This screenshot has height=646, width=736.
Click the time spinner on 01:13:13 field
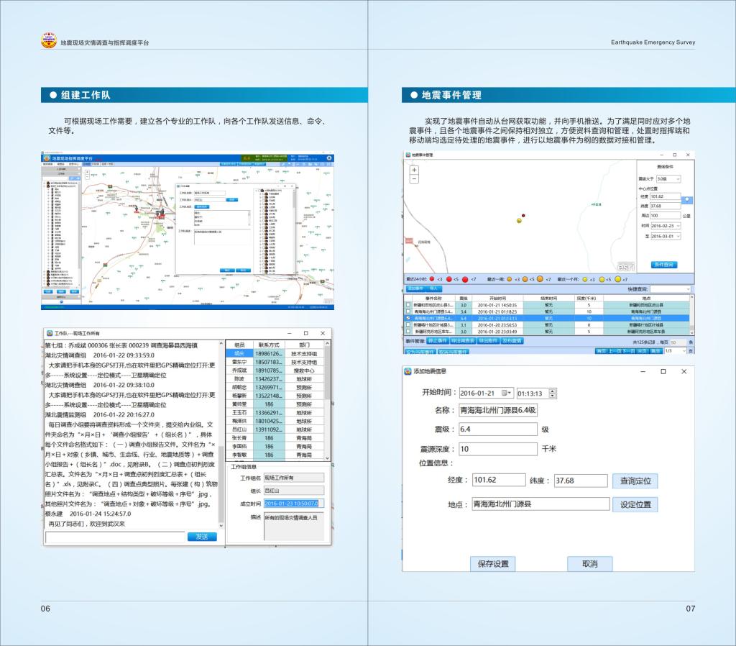[552, 393]
